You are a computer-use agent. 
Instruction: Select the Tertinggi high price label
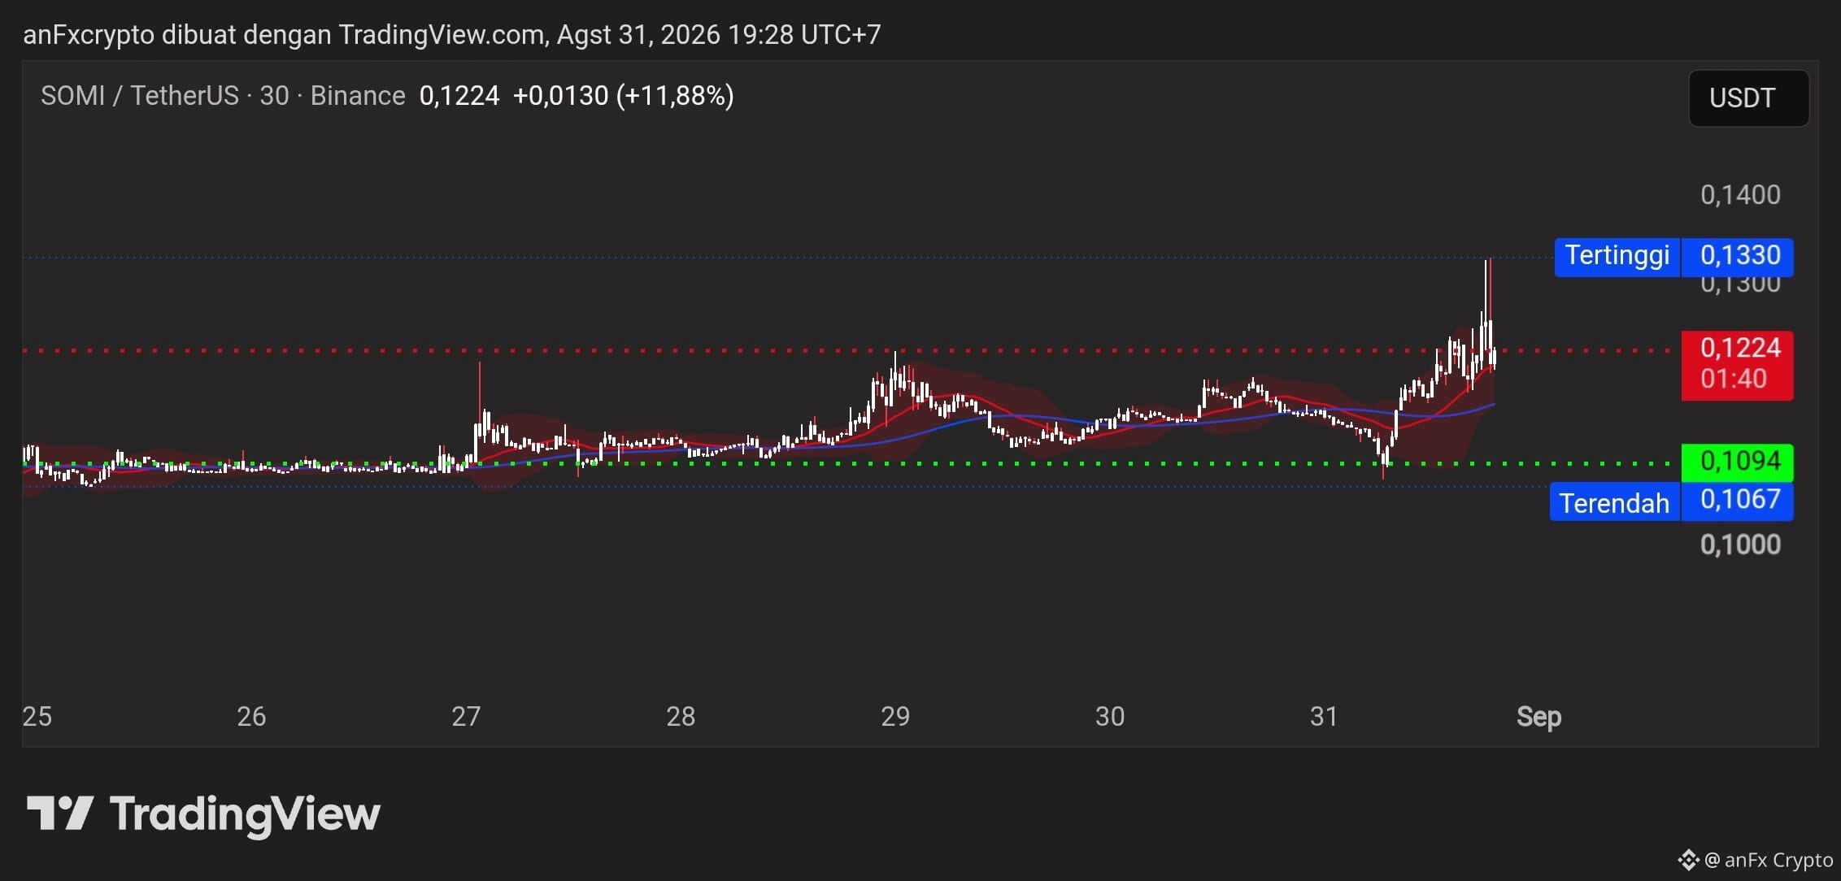tap(1617, 256)
